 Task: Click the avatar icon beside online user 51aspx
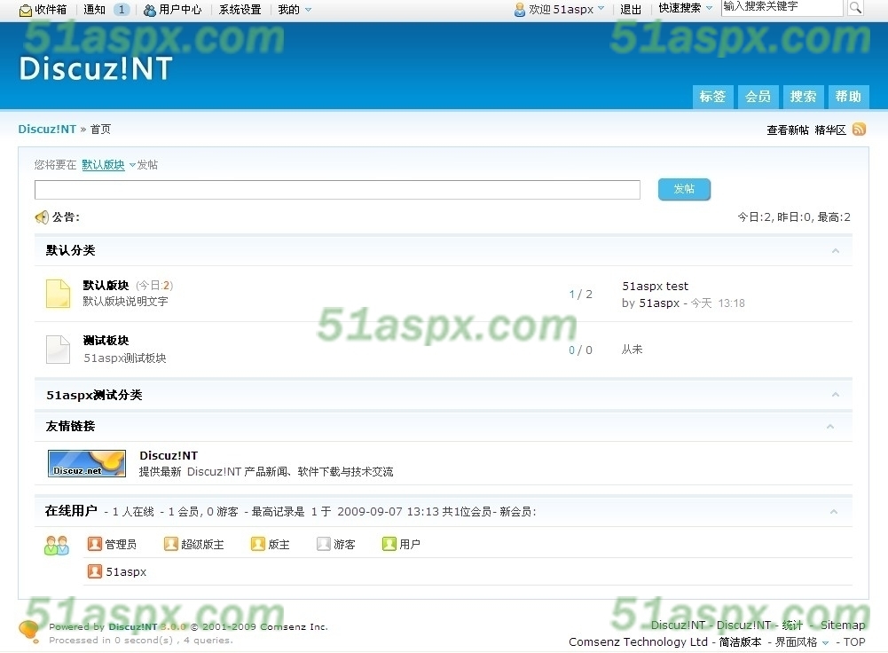(95, 570)
